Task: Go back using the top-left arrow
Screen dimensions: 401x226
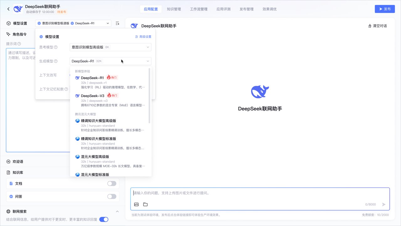Action: pyautogui.click(x=8, y=9)
